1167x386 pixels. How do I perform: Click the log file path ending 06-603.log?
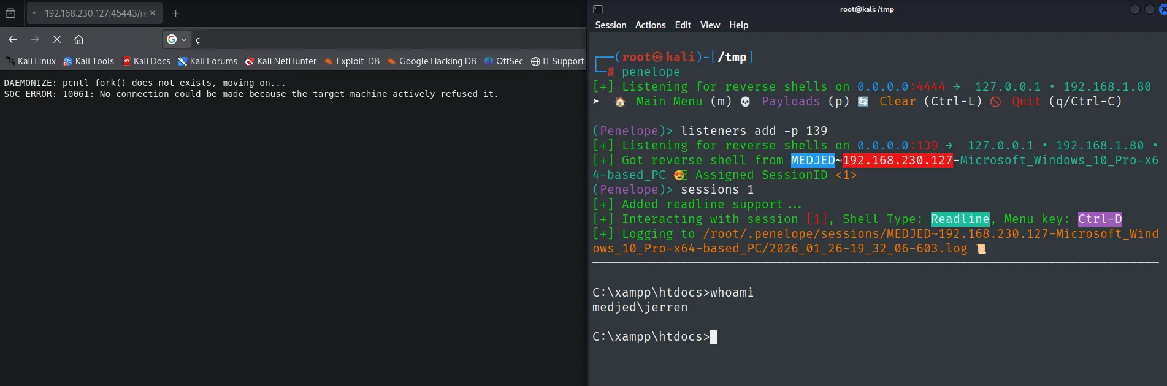click(876, 241)
